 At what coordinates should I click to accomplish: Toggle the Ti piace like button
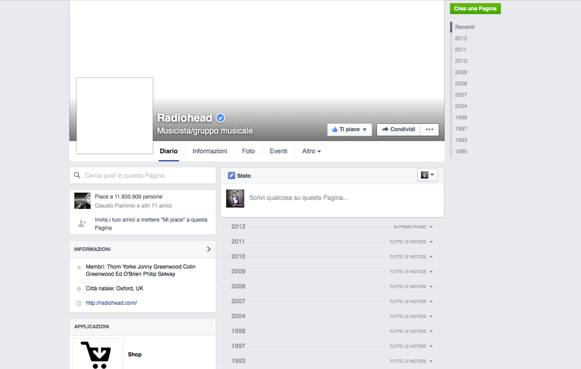[x=349, y=129]
